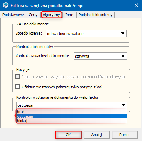Screen dimensions: 142x141
Task: Collapse the 'ostrzegaj' dropdown via its arrow
Action: tap(123, 105)
